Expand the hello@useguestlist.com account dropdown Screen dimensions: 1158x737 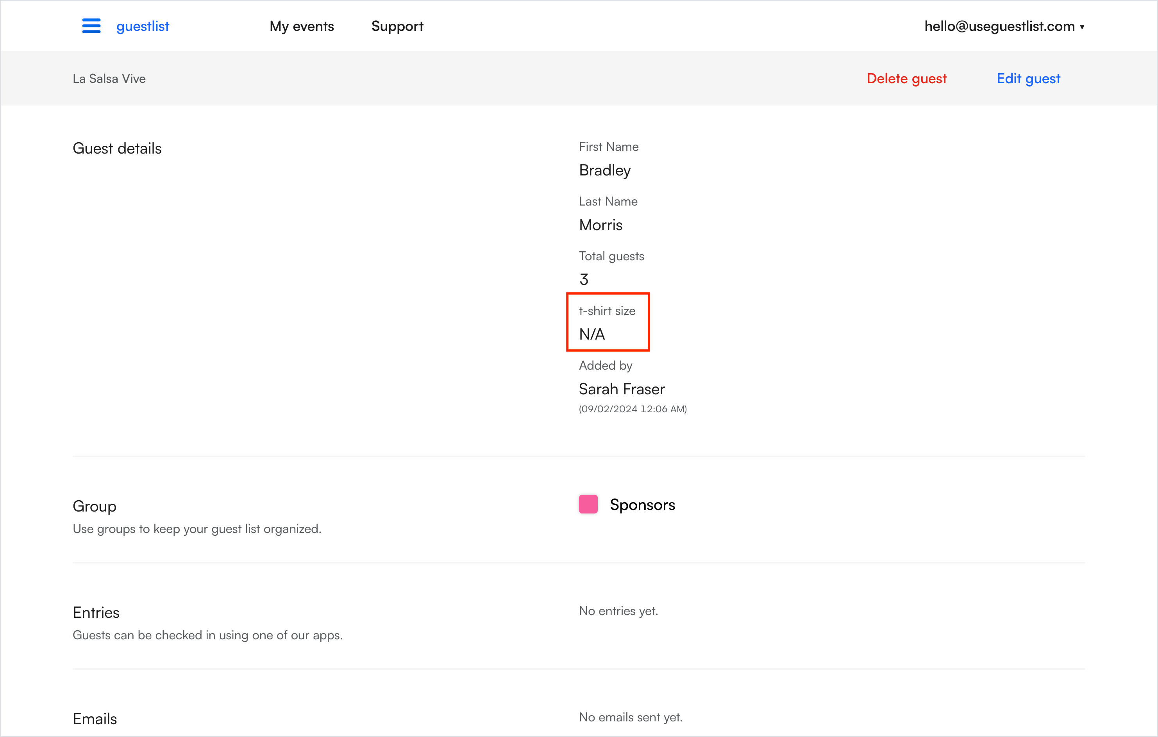(x=999, y=26)
